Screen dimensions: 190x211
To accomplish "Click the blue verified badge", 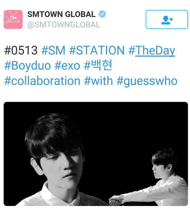I will tap(102, 14).
